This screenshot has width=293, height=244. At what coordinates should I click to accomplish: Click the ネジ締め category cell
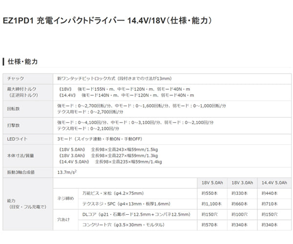point(65,199)
